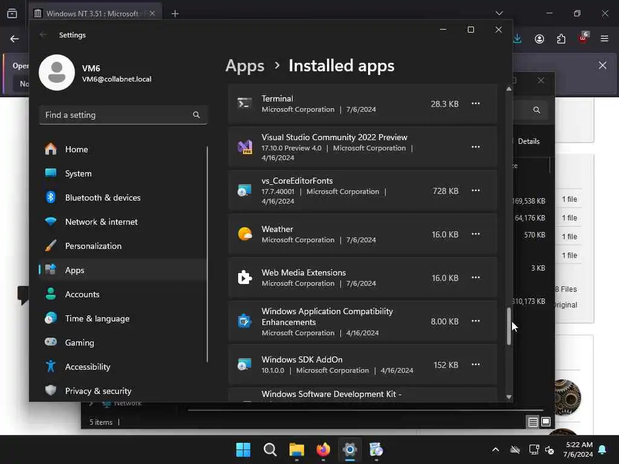Screen dimensions: 619x464
Task: Open a new Firefox tab
Action: click(175, 14)
